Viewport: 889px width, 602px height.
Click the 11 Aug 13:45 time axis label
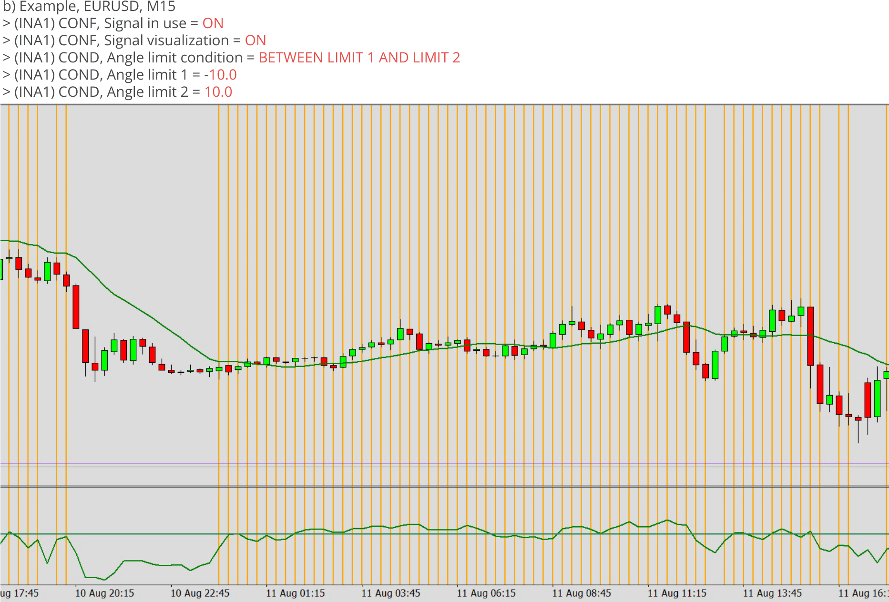coord(772,593)
